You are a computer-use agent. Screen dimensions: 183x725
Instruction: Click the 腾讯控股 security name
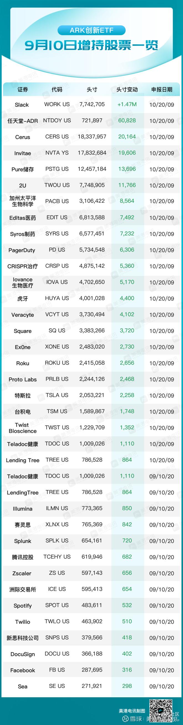tap(22, 557)
